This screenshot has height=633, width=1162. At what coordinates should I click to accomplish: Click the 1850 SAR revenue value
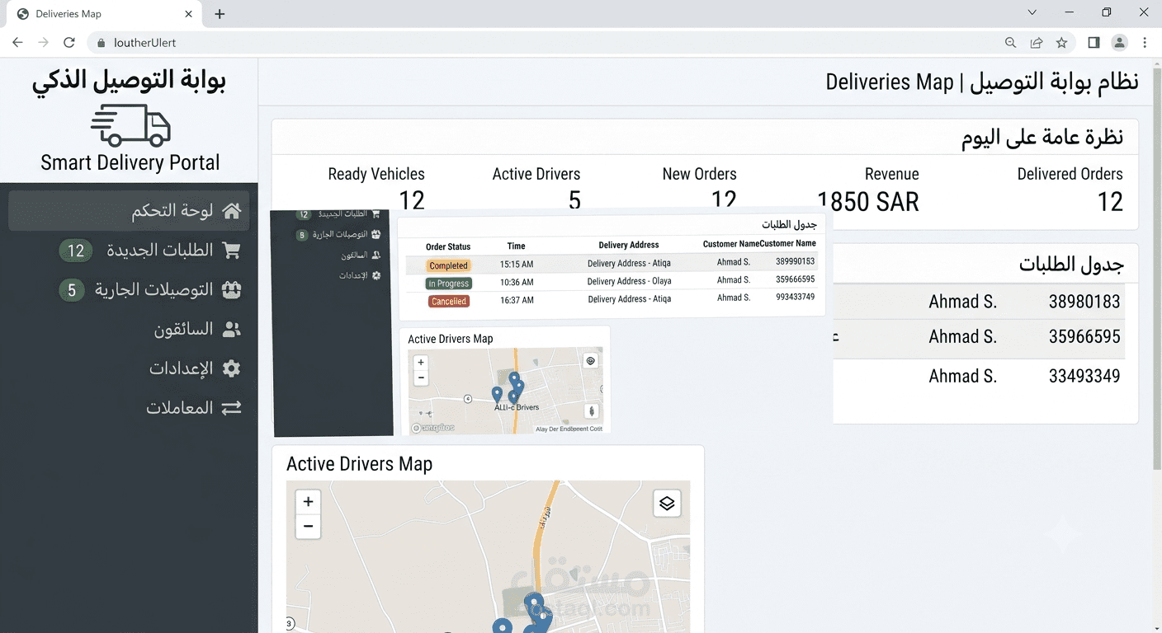point(868,201)
